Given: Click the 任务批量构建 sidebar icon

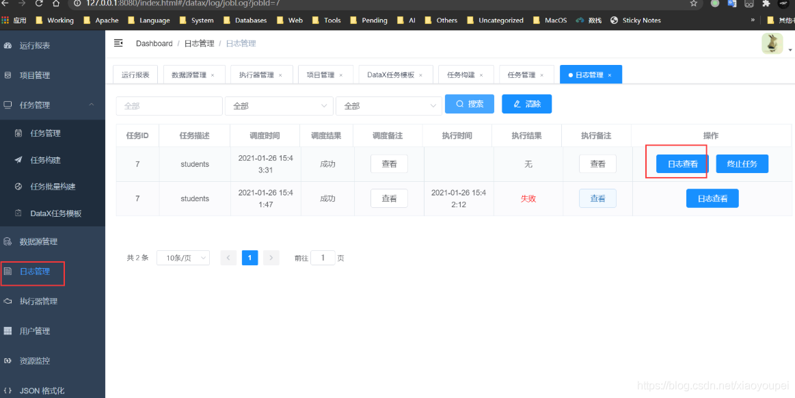Looking at the screenshot, I should click(x=18, y=187).
